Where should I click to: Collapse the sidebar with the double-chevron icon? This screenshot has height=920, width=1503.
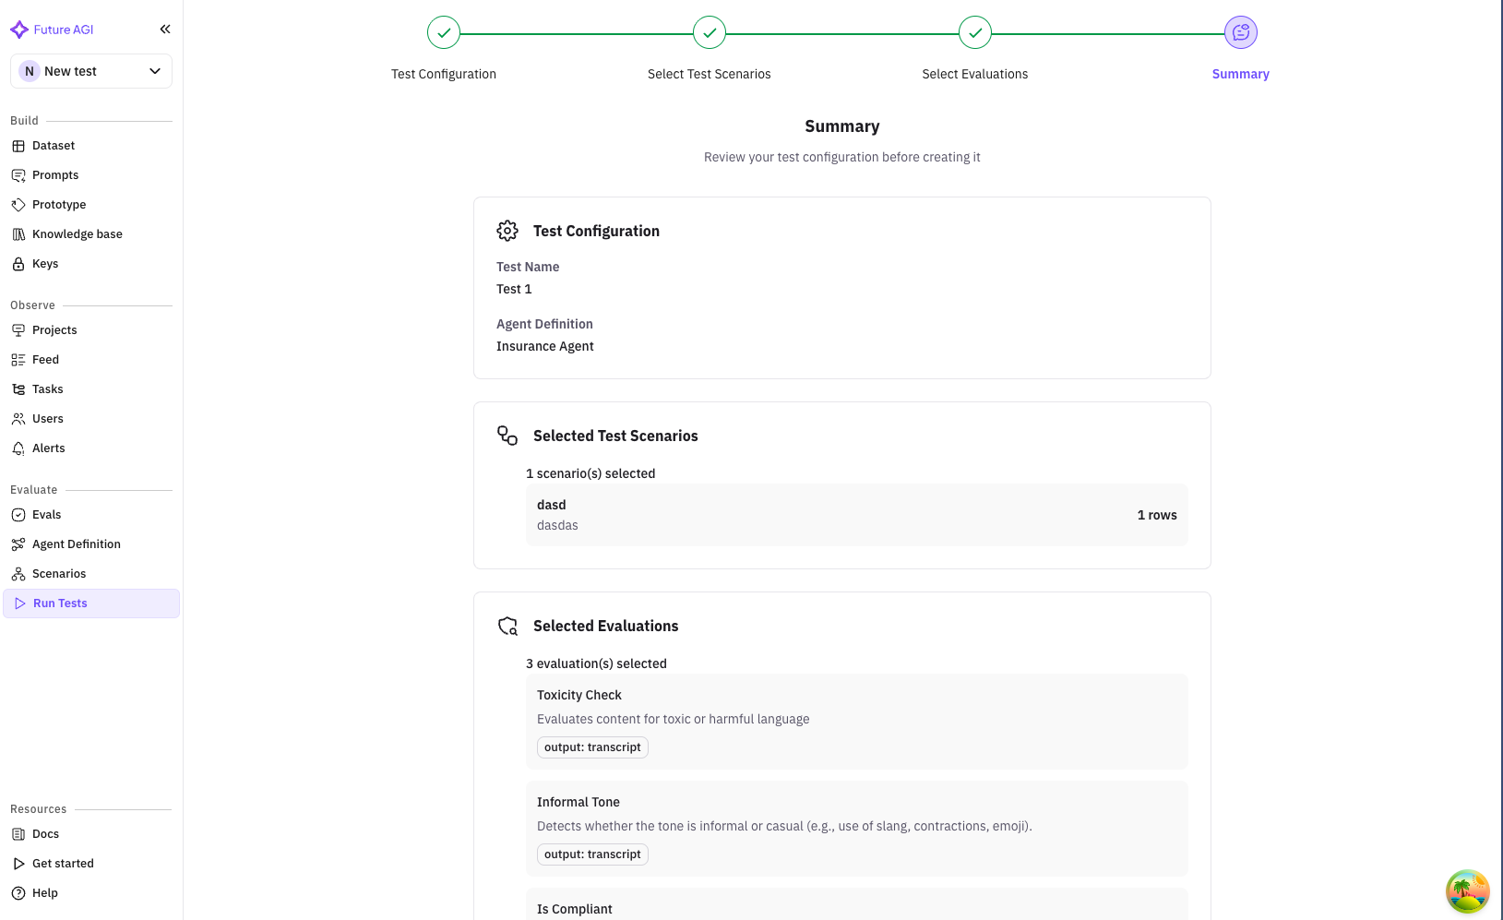click(x=165, y=30)
